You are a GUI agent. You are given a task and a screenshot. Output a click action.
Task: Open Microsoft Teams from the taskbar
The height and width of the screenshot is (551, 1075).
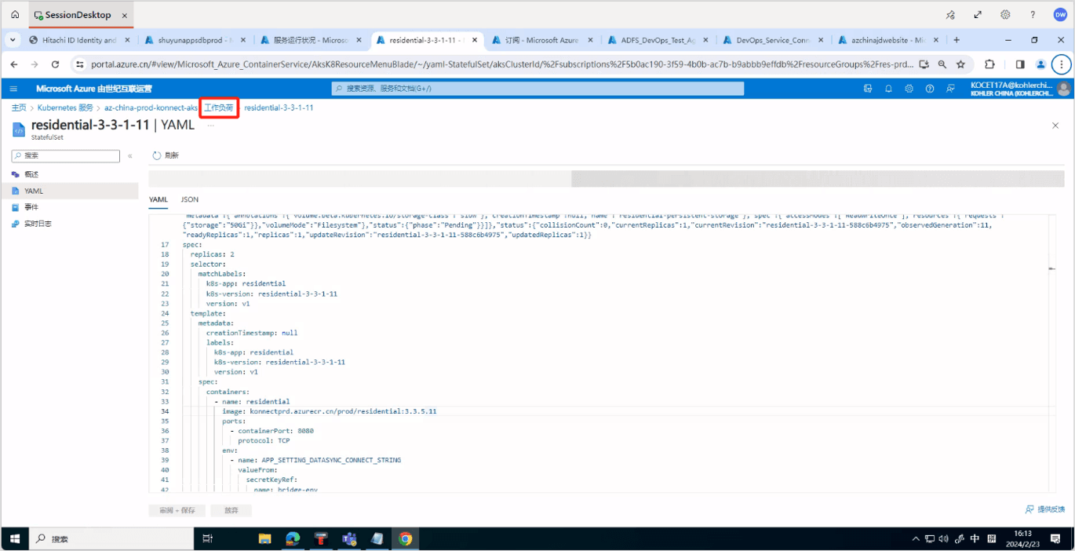(x=349, y=538)
